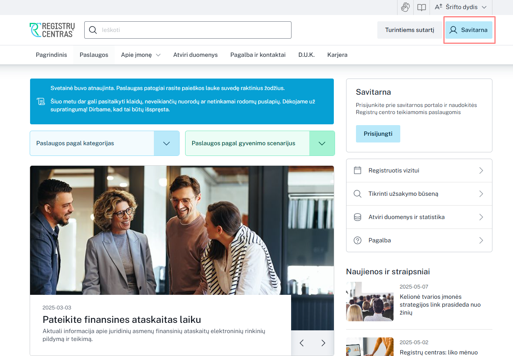Click the Savitarna card heading
Image resolution: width=513 pixels, height=356 pixels.
[373, 92]
